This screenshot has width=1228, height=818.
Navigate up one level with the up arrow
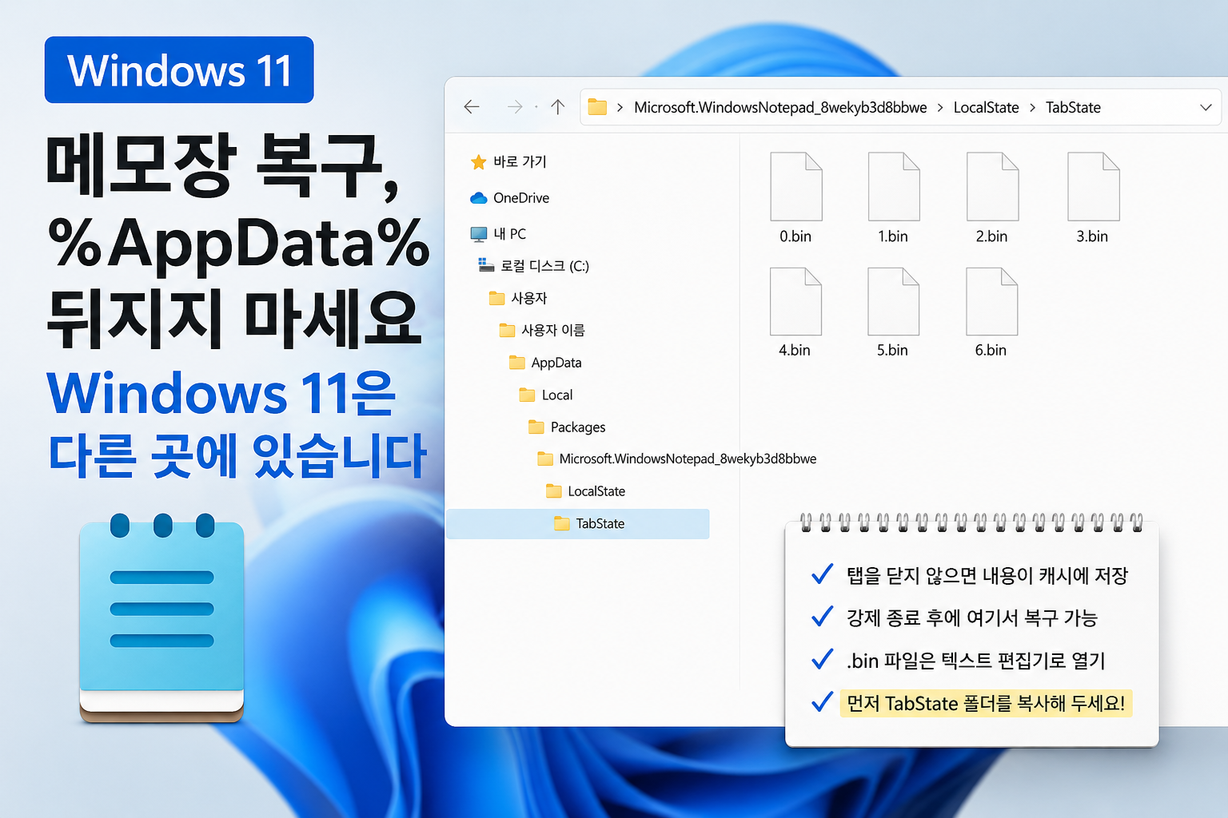point(558,107)
